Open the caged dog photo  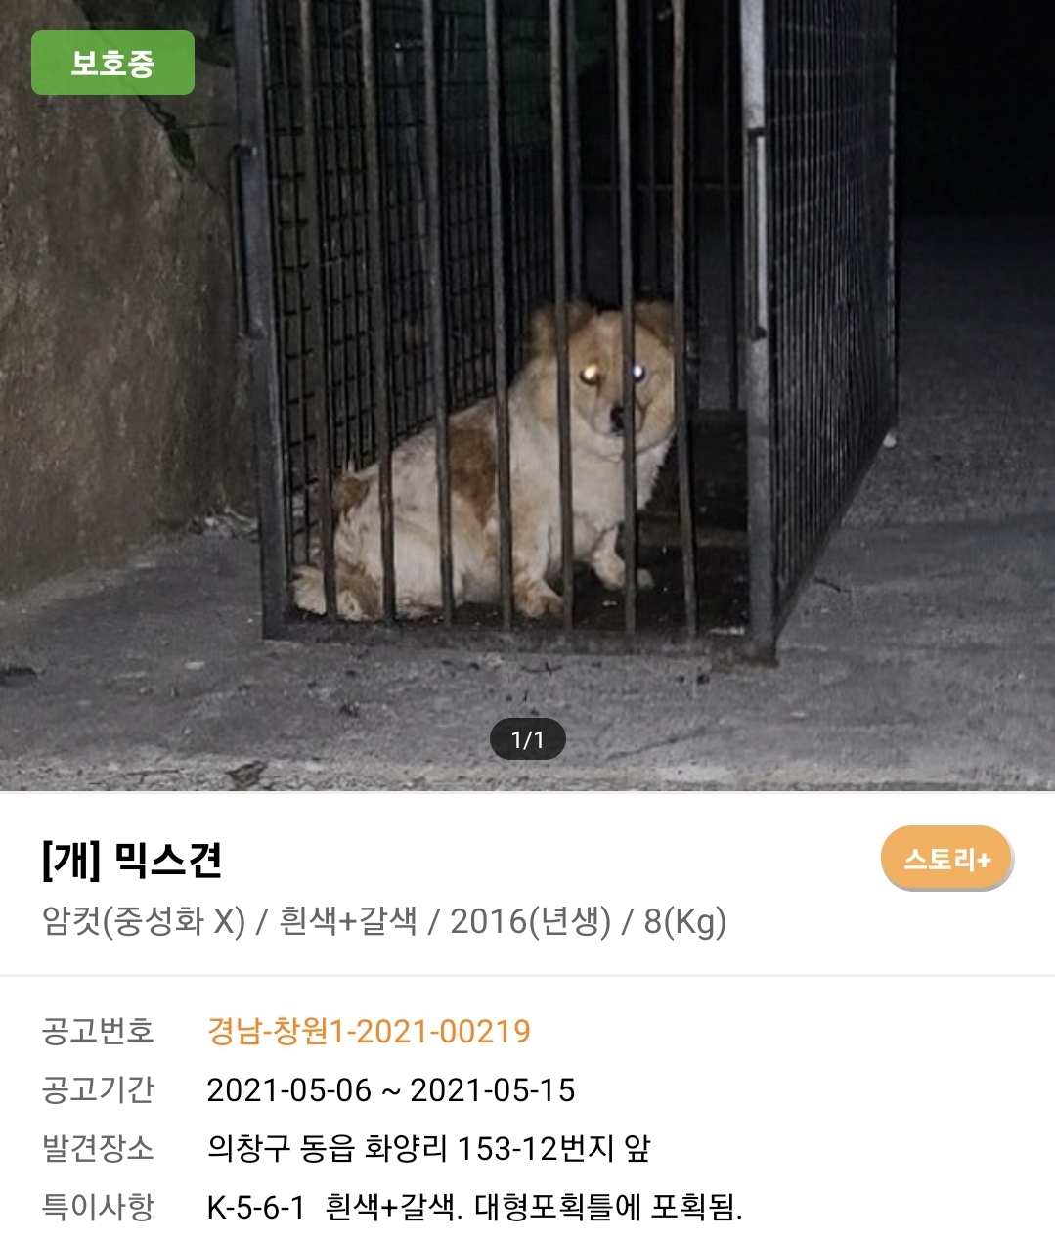(x=528, y=395)
